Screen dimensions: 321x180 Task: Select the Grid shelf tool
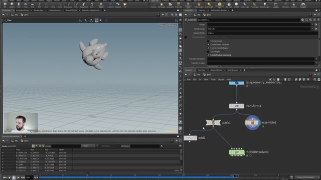33,4
